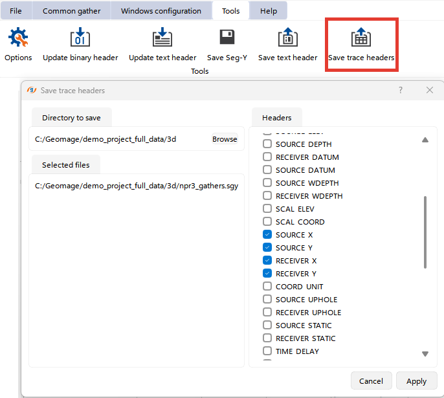Click the Selected files label
444x398 pixels.
click(x=66, y=165)
